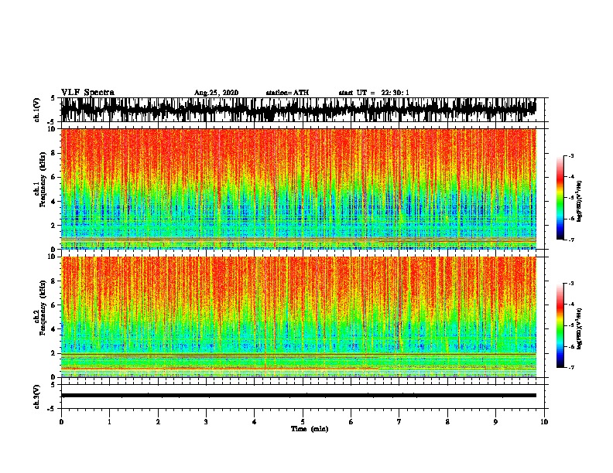613x473 pixels.
Task: Click time axis tick label "7"
Action: click(399, 422)
